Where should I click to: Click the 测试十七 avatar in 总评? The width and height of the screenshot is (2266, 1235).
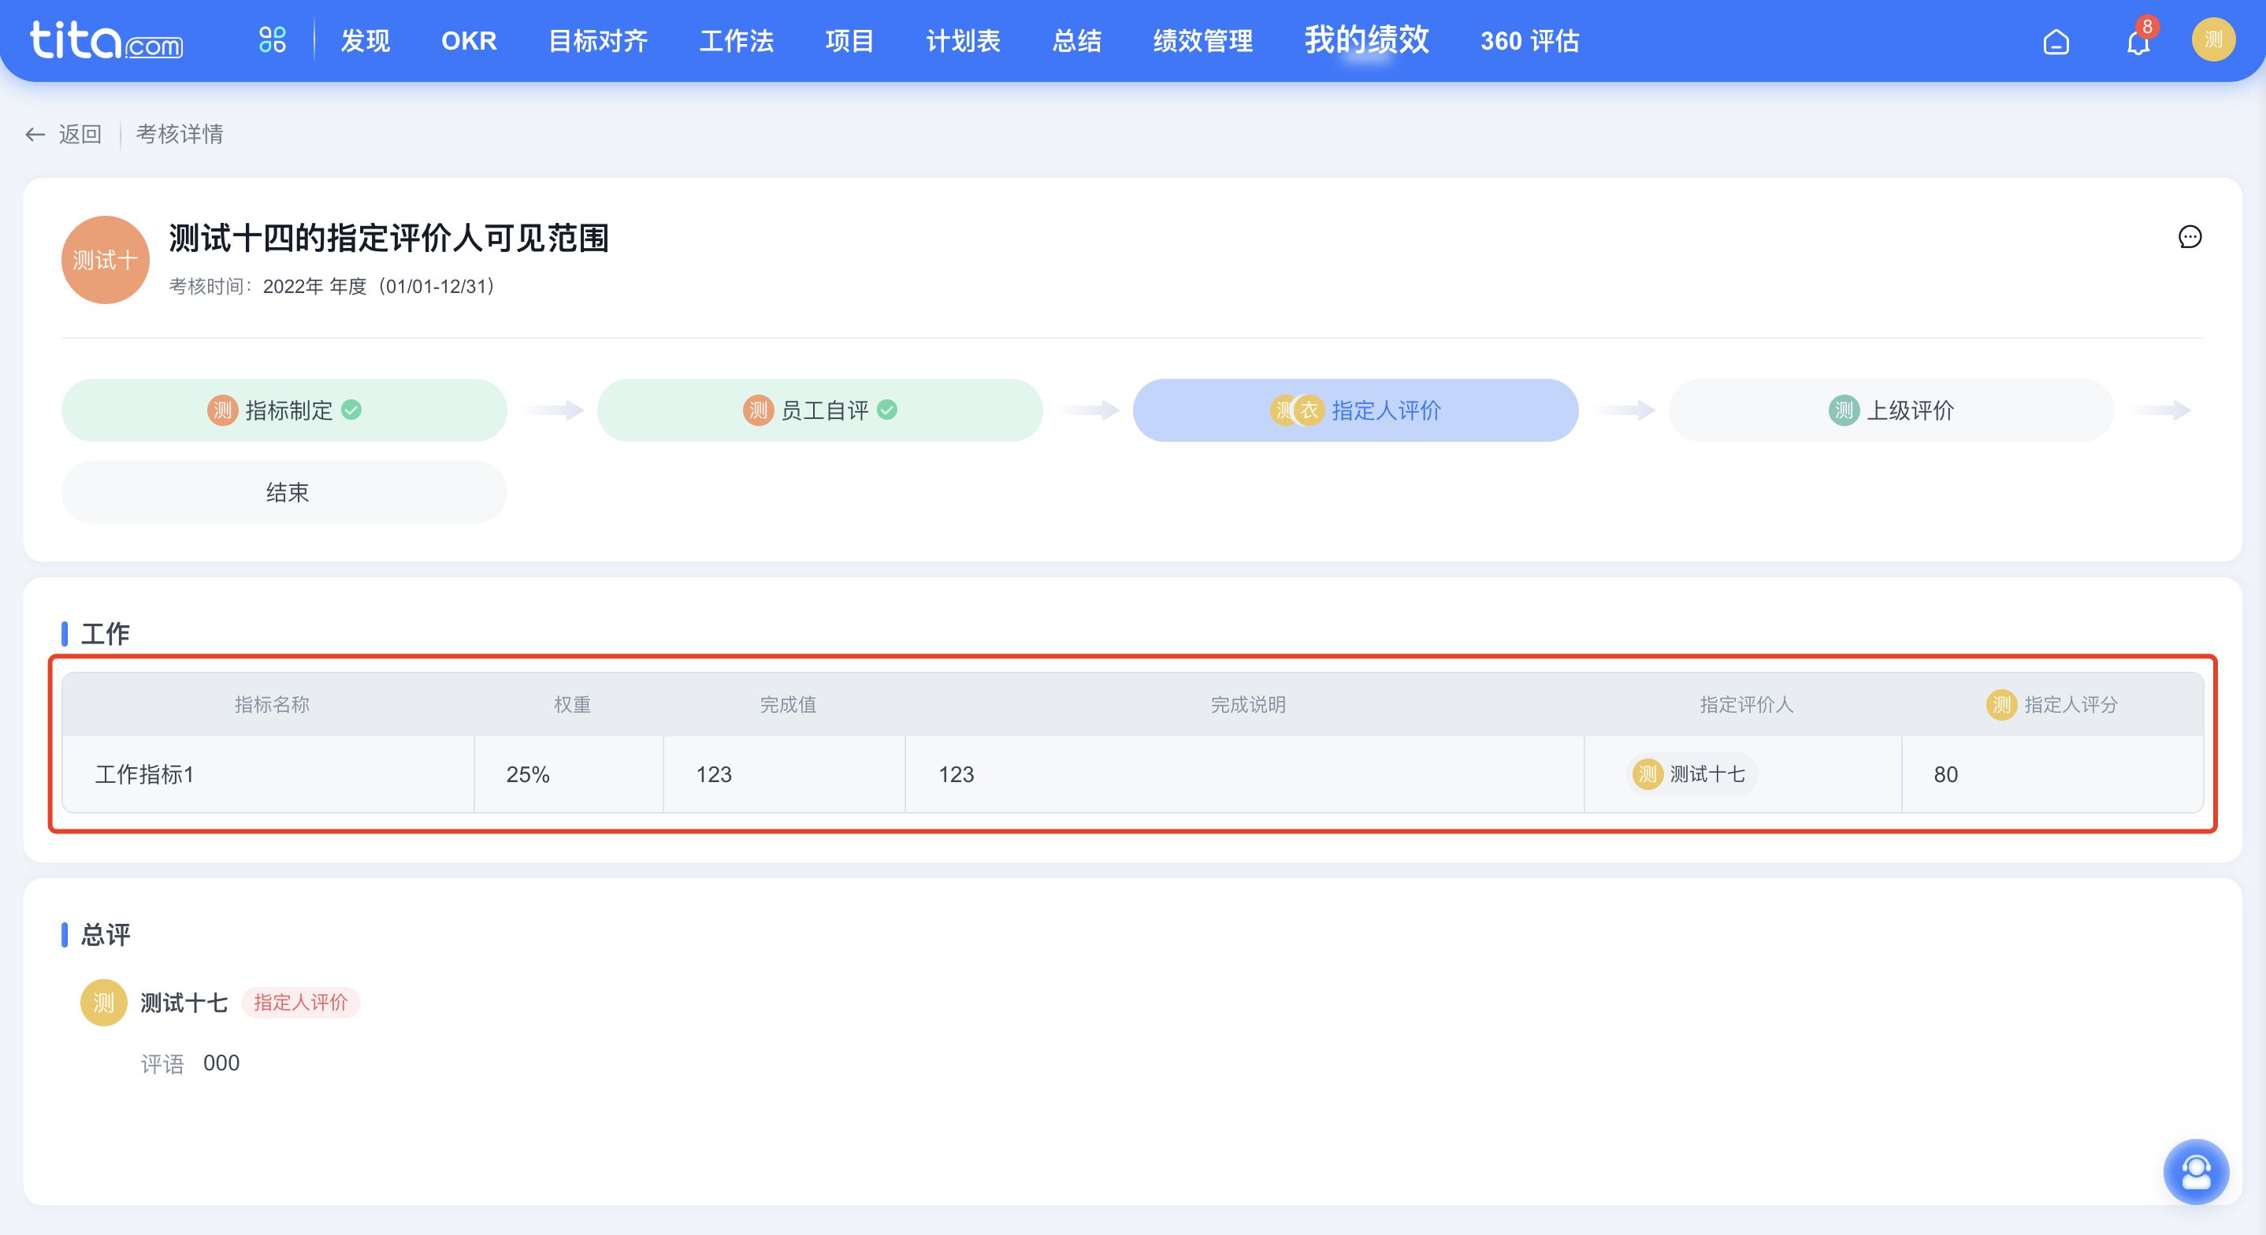click(x=104, y=1003)
